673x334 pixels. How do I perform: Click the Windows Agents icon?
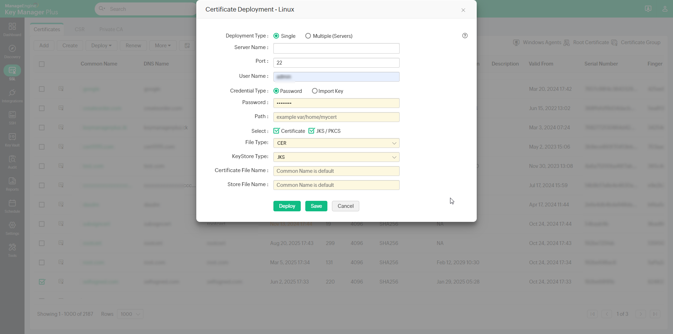[516, 43]
